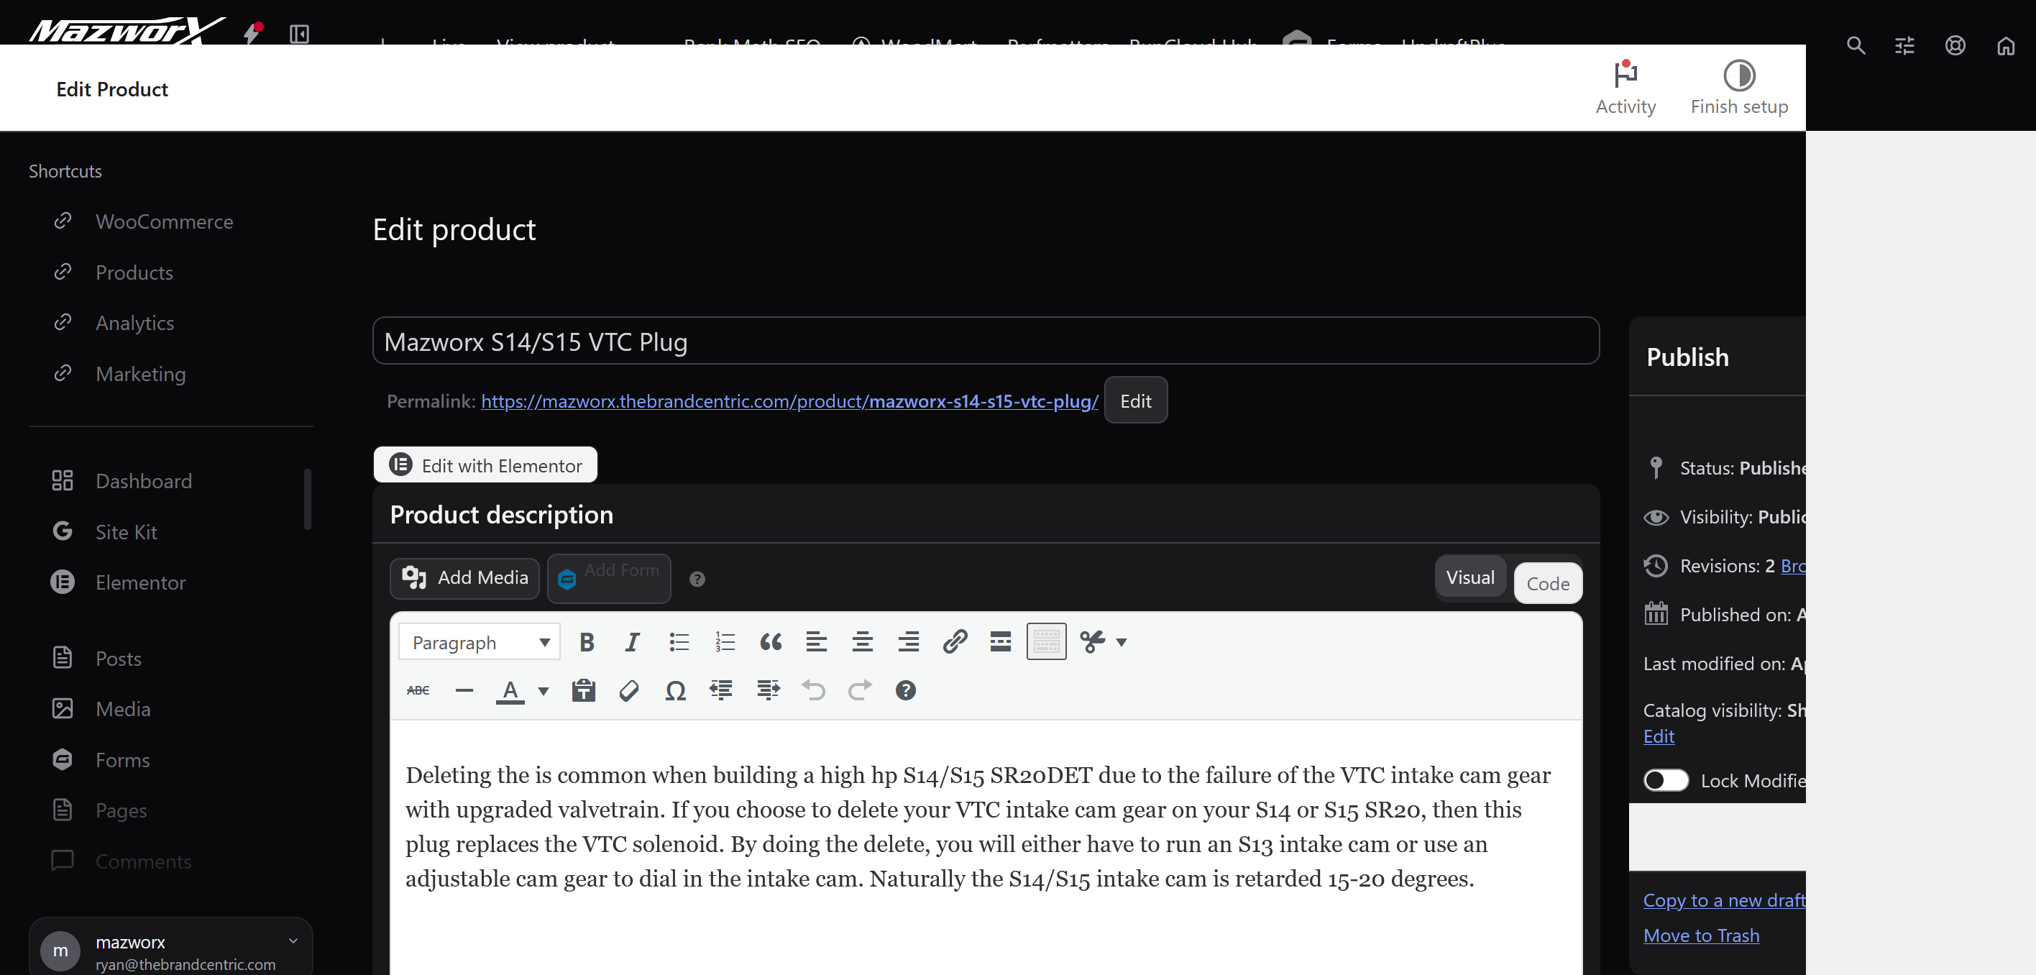Click the home icon in the top bar
2036x975 pixels.
click(2006, 45)
